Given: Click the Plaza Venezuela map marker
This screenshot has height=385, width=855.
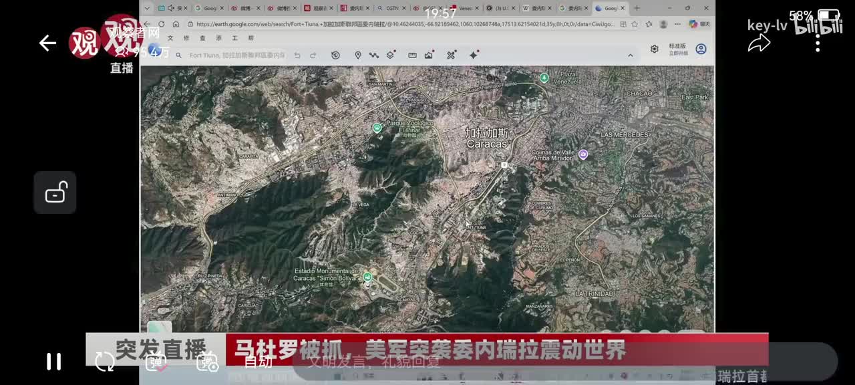Looking at the screenshot, I should [x=544, y=78].
